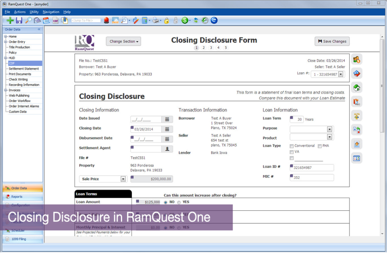This screenshot has width=387, height=253.
Task: Click the green dollar sign toolbar icon
Action: pyautogui.click(x=185, y=20)
